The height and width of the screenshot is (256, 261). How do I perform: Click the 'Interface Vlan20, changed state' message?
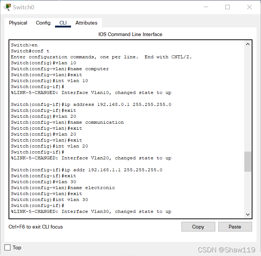[91, 158]
